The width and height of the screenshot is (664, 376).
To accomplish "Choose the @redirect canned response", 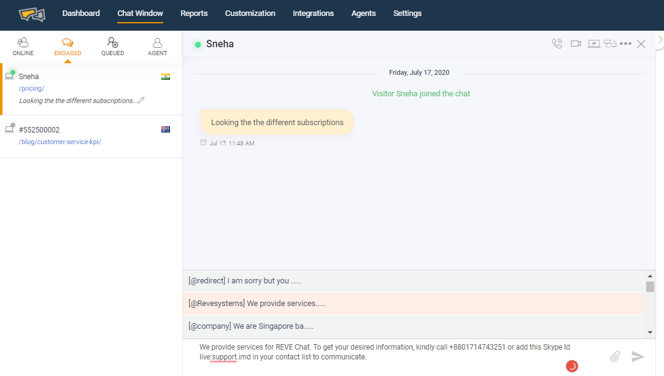I will pos(414,281).
